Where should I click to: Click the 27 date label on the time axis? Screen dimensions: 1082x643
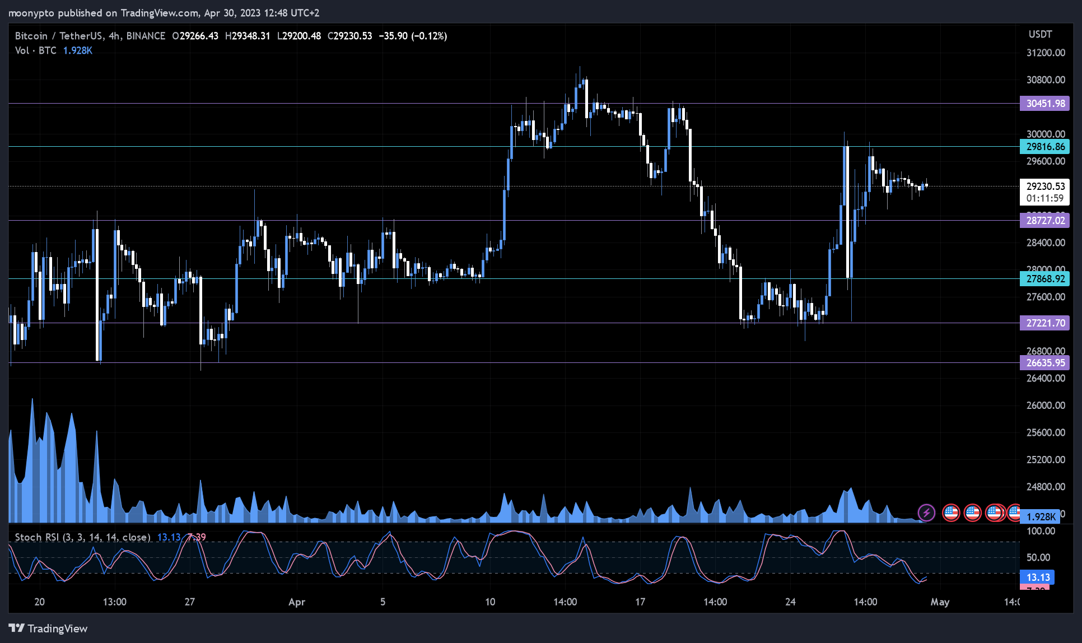190,602
